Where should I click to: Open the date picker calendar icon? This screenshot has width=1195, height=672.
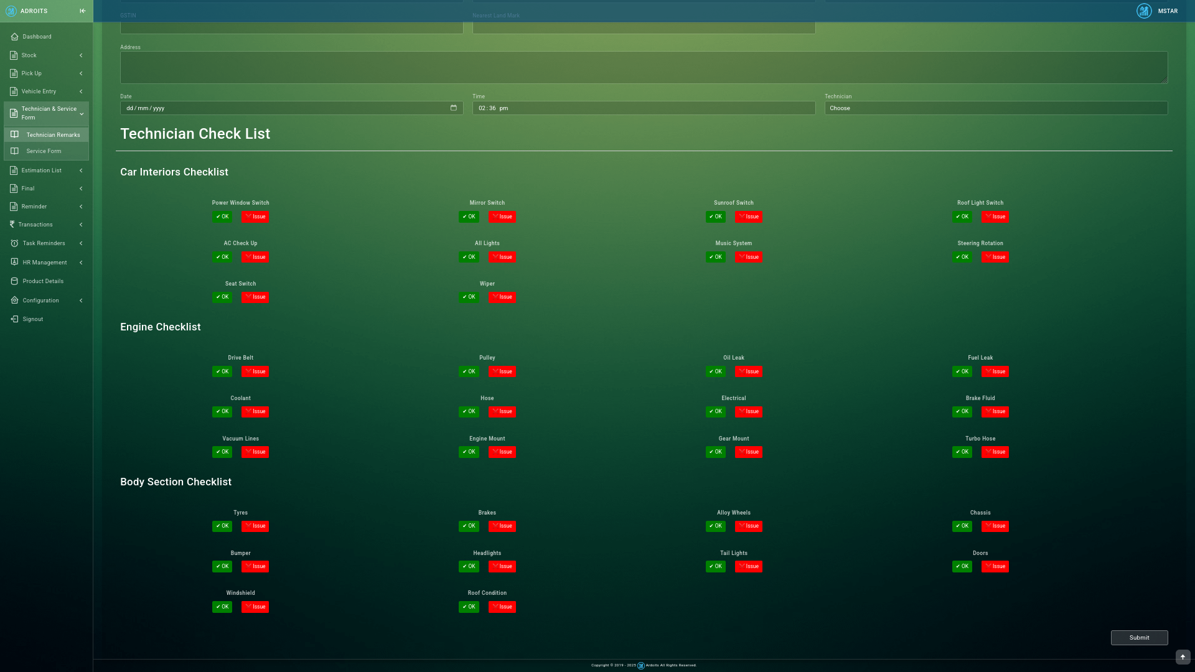point(453,108)
